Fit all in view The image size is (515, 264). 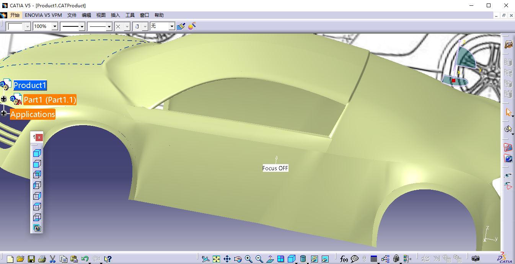[217, 259]
